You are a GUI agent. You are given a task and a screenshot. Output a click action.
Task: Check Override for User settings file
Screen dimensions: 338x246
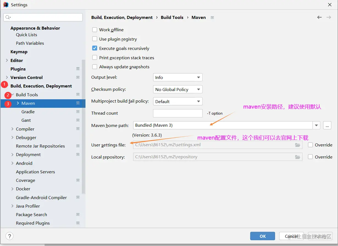pyautogui.click(x=311, y=145)
